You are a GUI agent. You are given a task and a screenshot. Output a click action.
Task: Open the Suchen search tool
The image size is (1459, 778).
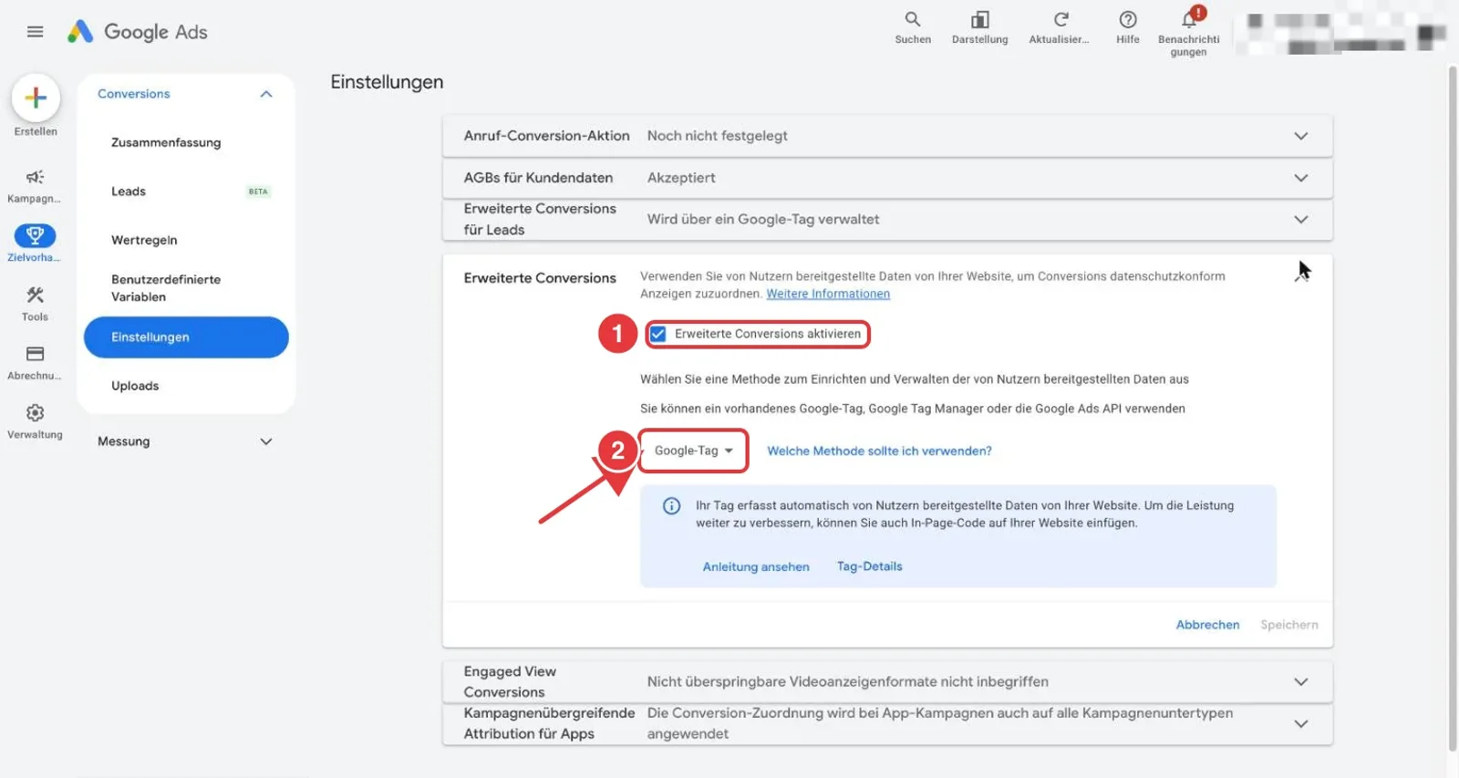tap(913, 27)
